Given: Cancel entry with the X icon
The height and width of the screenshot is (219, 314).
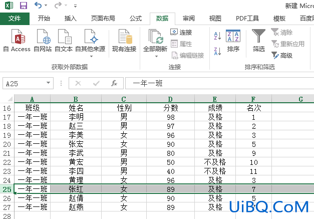Looking at the screenshot, I should [x=78, y=83].
